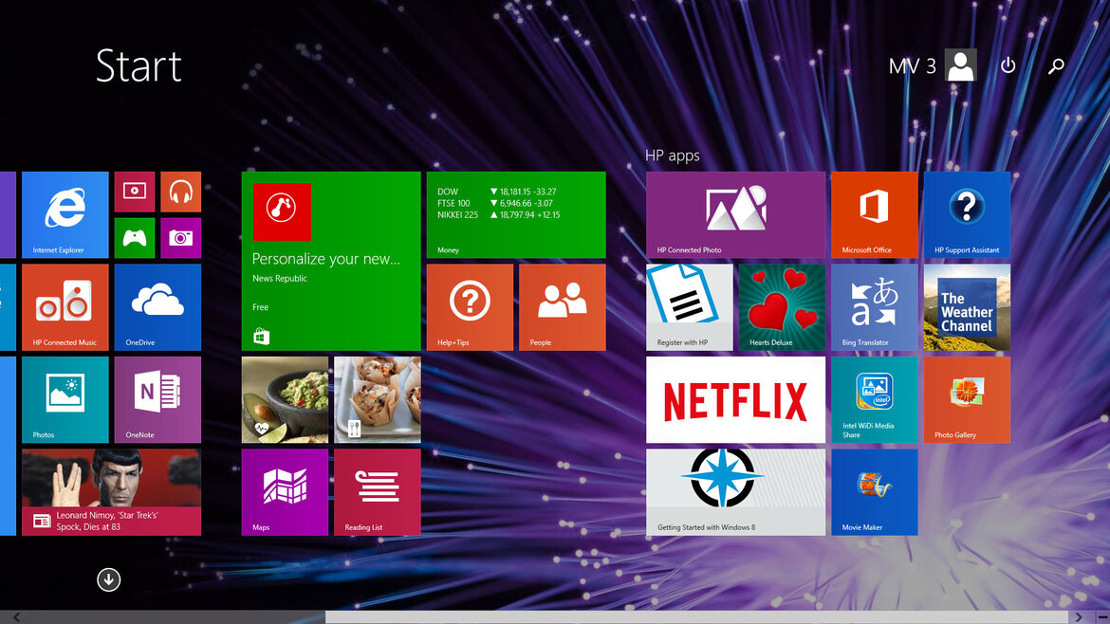Open the MV 3 user account menu

933,65
